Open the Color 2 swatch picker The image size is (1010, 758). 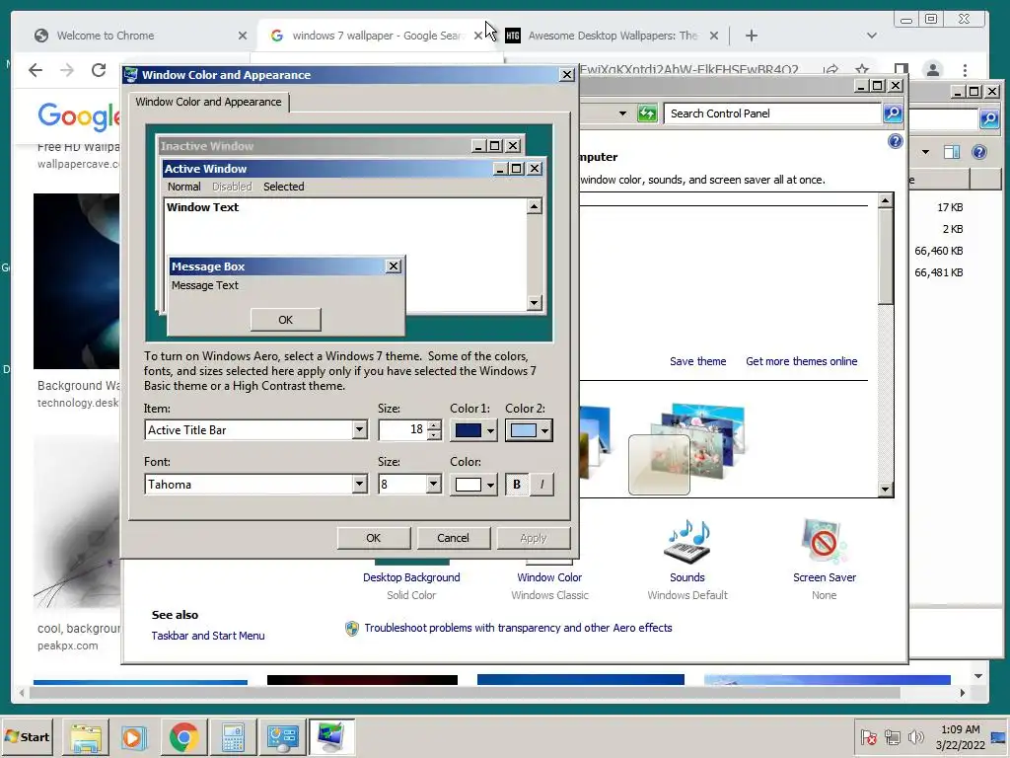[x=529, y=430]
